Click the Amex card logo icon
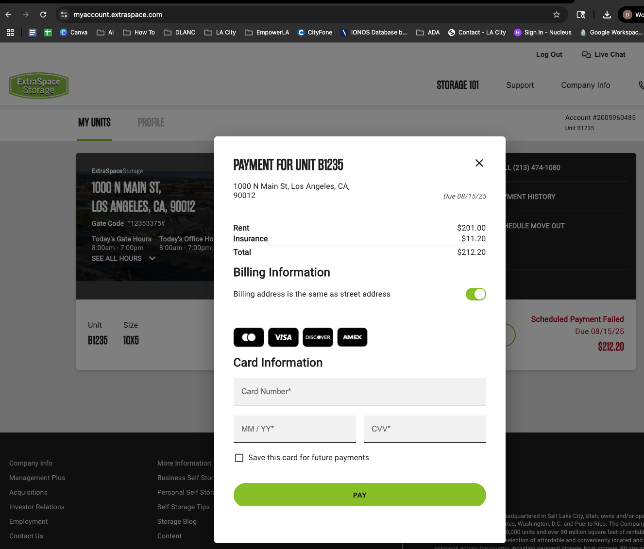644x549 pixels. tap(352, 337)
